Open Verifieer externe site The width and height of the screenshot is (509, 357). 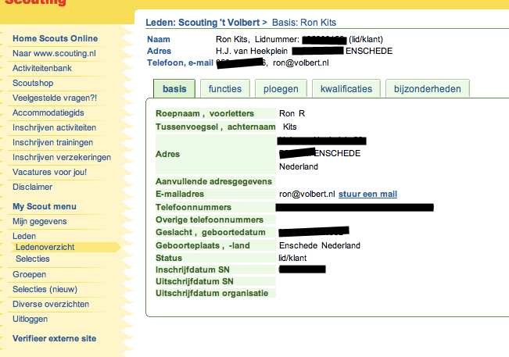click(54, 338)
